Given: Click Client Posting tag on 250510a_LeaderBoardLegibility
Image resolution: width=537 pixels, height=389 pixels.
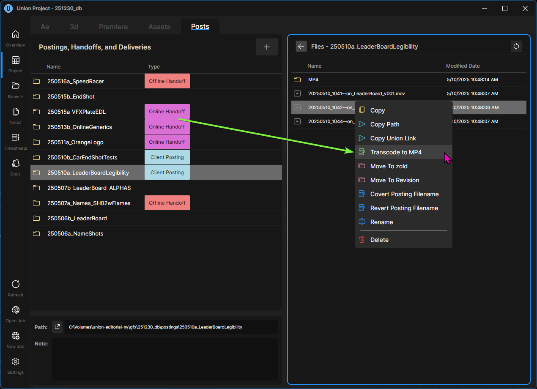Looking at the screenshot, I should click(167, 173).
